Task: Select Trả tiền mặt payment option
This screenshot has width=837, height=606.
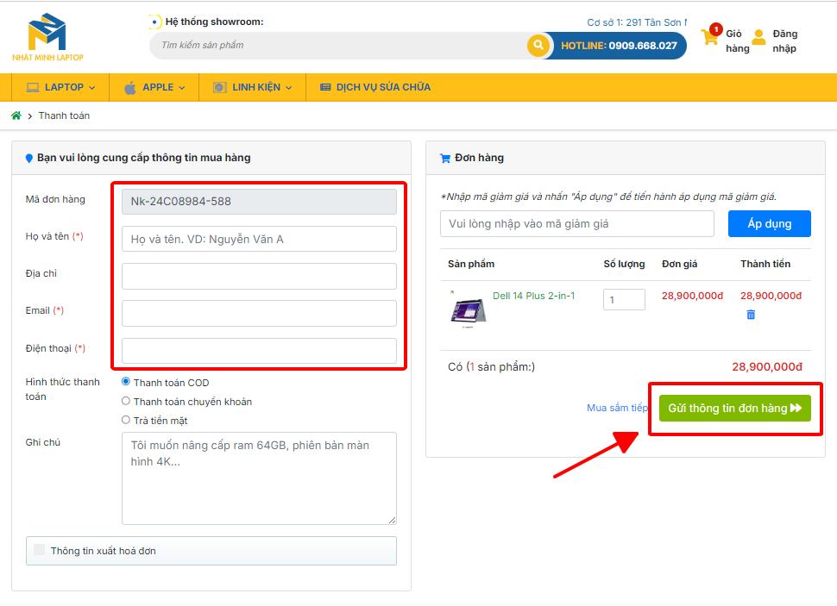Action: pyautogui.click(x=126, y=420)
